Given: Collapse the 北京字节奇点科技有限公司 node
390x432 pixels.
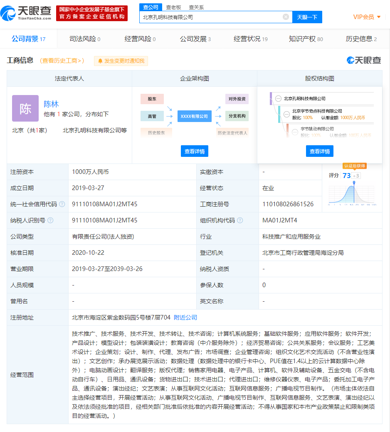Looking at the screenshot, I should pyautogui.click(x=287, y=115).
